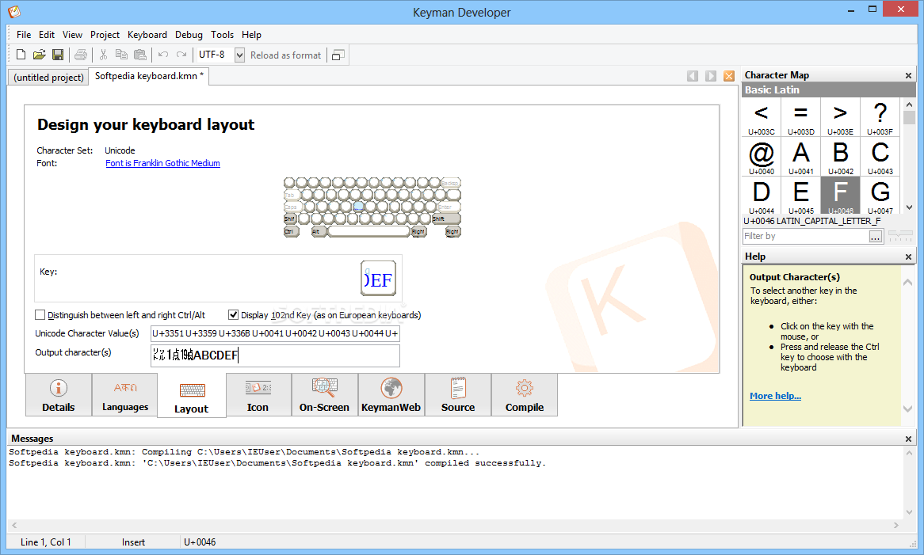
Task: Click the Character Map scroll down arrow
Action: (x=909, y=207)
